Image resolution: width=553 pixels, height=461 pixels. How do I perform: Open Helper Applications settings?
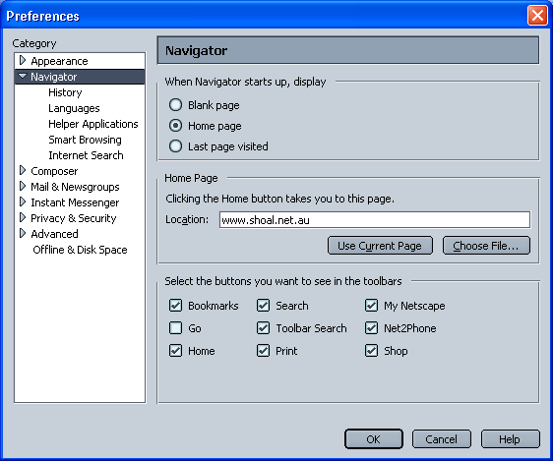click(93, 124)
